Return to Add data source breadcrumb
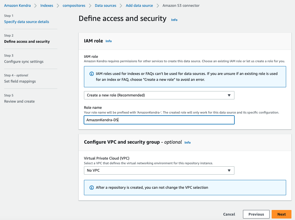295x220 pixels. coord(139,6)
